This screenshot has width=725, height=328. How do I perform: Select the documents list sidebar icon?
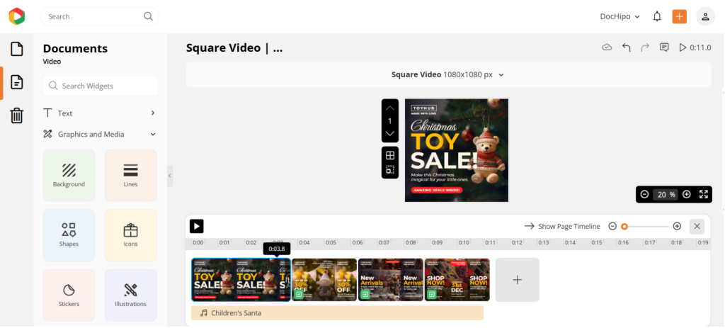point(17,82)
